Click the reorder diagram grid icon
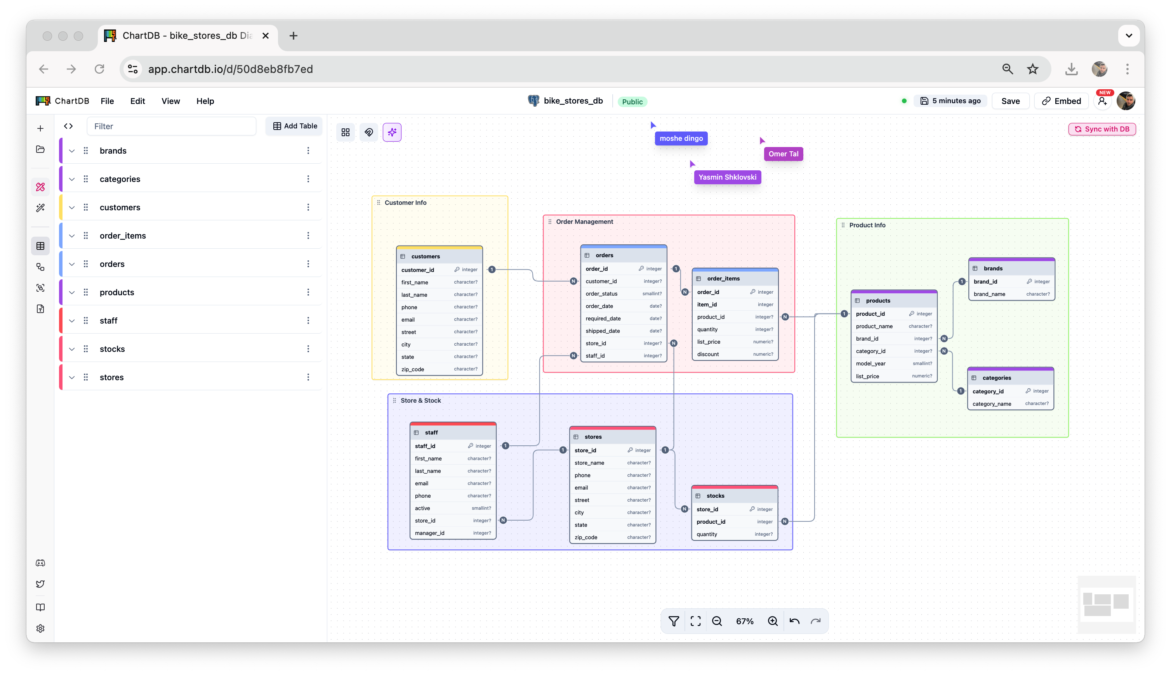 pos(346,133)
